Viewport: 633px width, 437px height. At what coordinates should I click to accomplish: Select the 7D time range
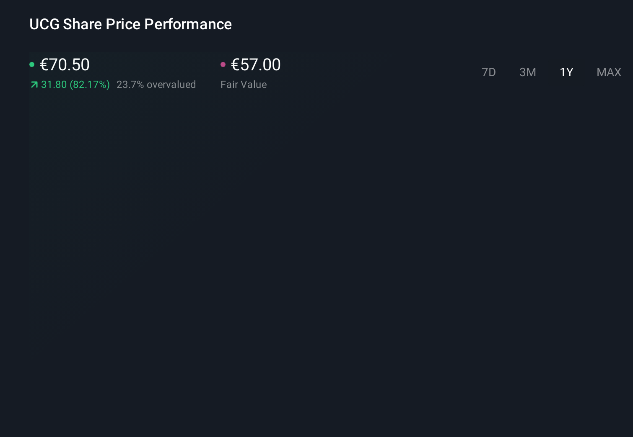(x=489, y=72)
